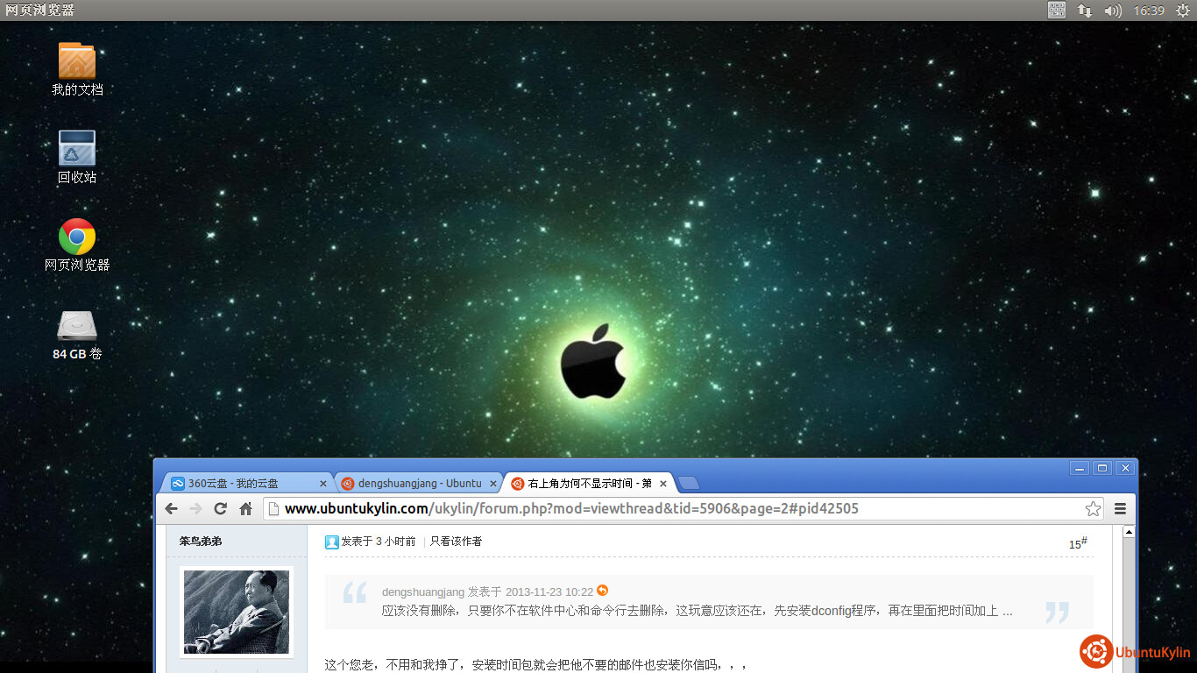Close the 右上角为何不显示时间 tab
This screenshot has width=1197, height=673.
663,484
